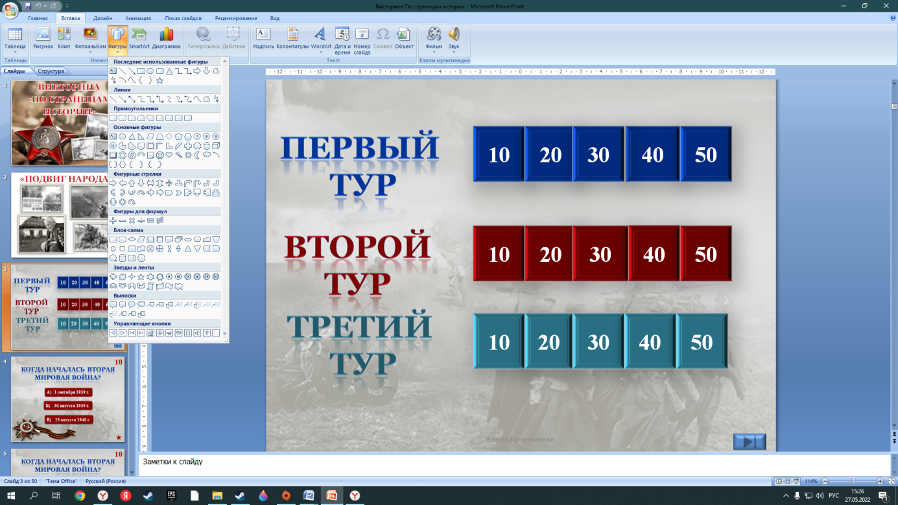Insert a text box with Надпись

[x=263, y=38]
